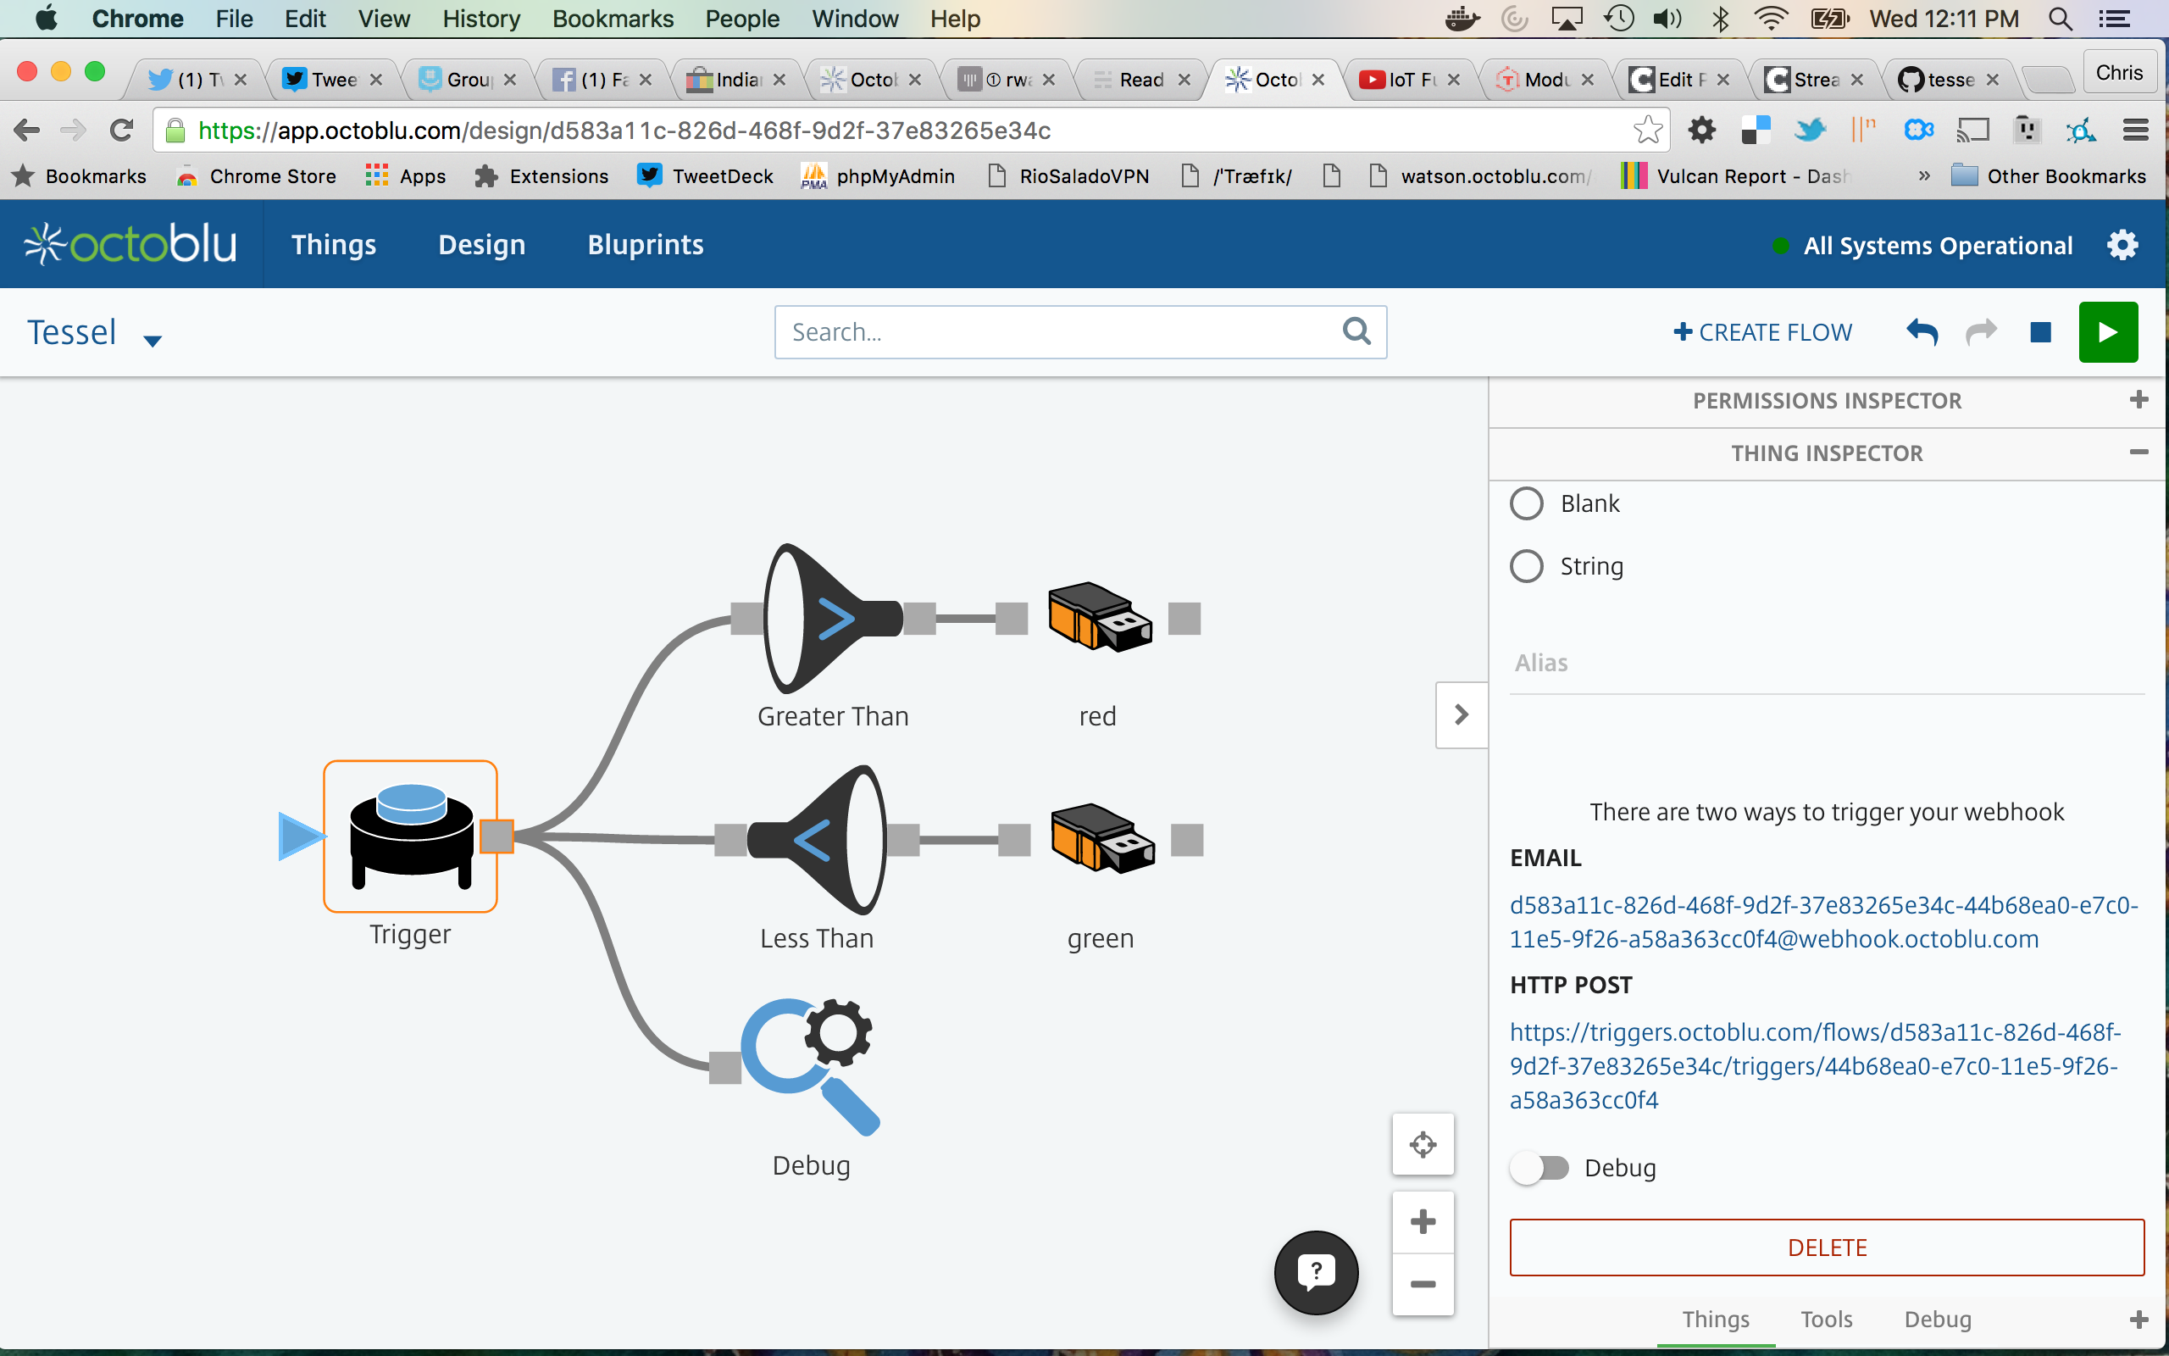Collapse the Thing Inspector panel
Image resolution: width=2169 pixels, height=1356 pixels.
pyautogui.click(x=2138, y=453)
